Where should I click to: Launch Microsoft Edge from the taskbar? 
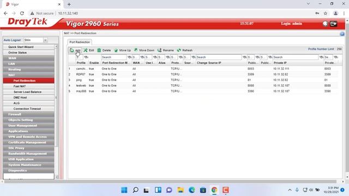coord(191,190)
